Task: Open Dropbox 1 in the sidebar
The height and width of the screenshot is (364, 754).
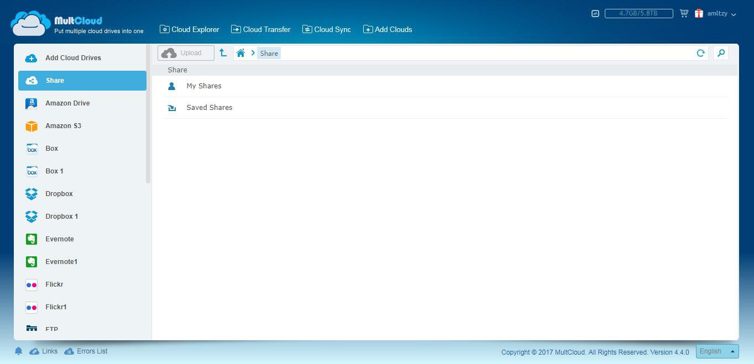Action: pyautogui.click(x=82, y=217)
